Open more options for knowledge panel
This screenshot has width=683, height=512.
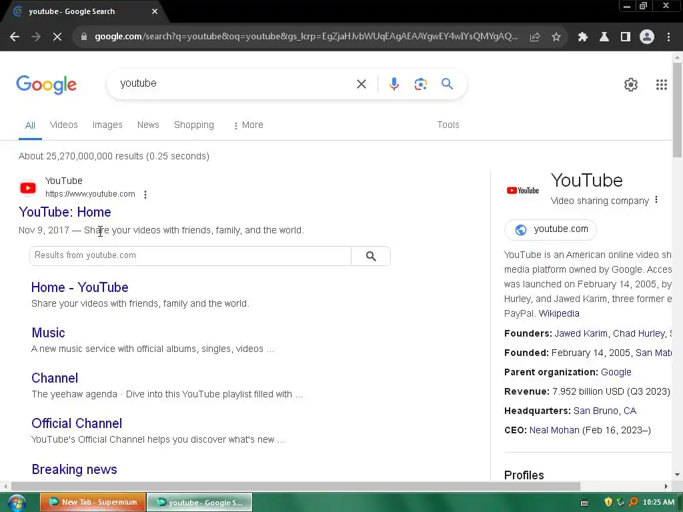[656, 200]
